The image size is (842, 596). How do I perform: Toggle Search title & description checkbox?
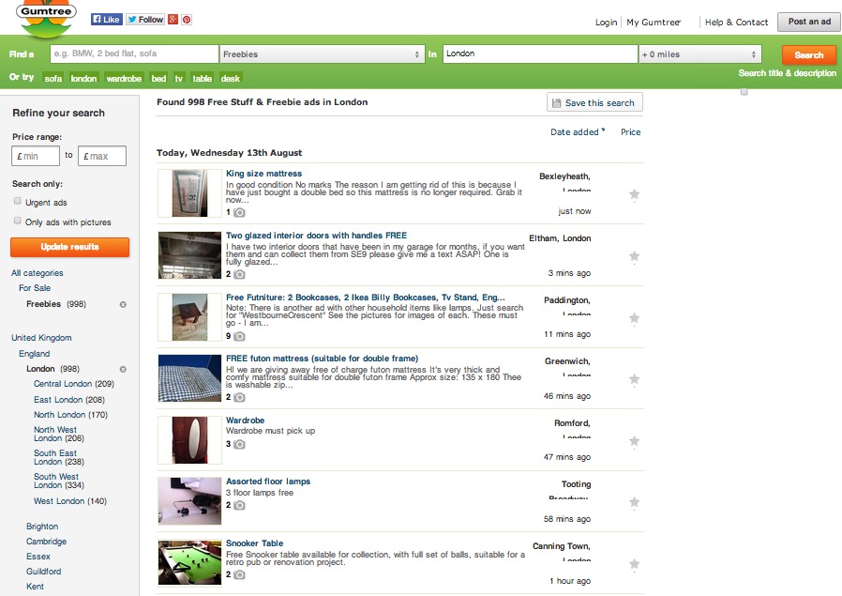744,91
